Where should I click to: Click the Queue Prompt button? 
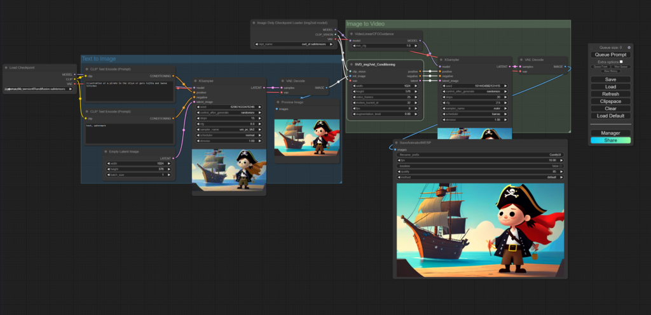coord(610,55)
